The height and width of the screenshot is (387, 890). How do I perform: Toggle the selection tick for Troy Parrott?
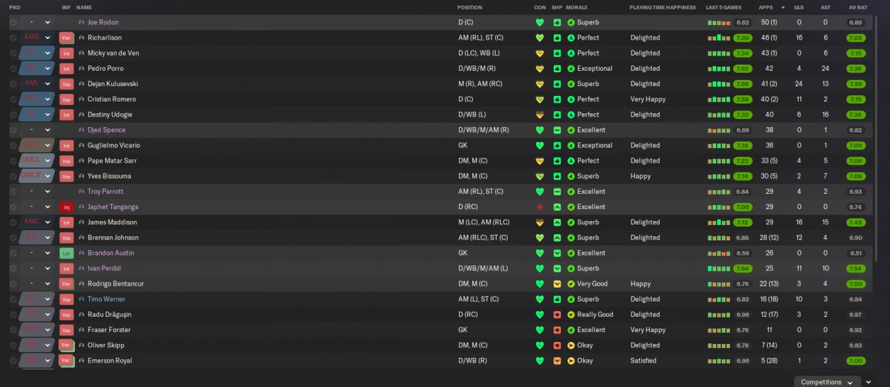tap(13, 192)
